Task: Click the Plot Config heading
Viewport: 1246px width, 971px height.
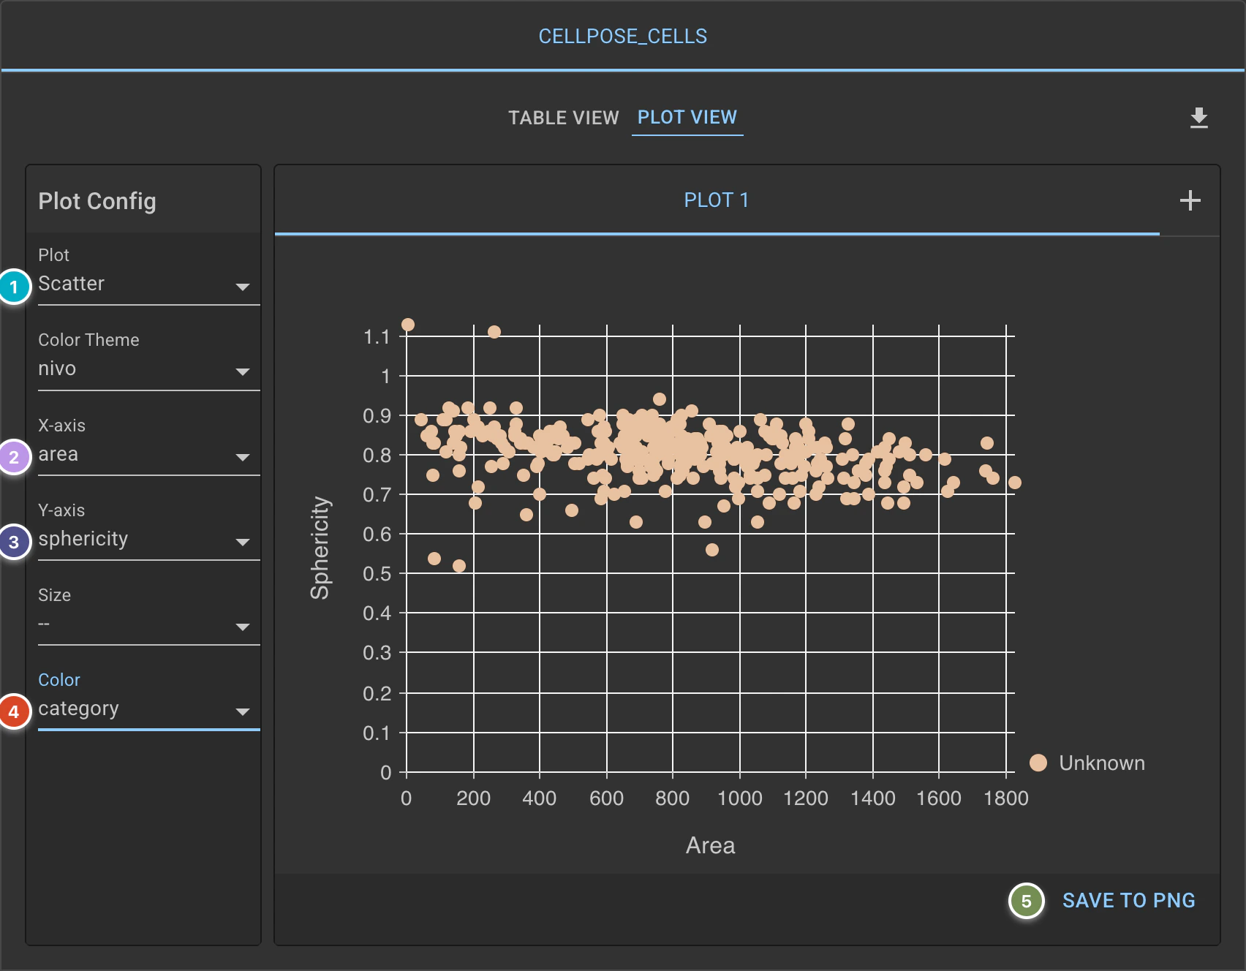Action: click(97, 201)
